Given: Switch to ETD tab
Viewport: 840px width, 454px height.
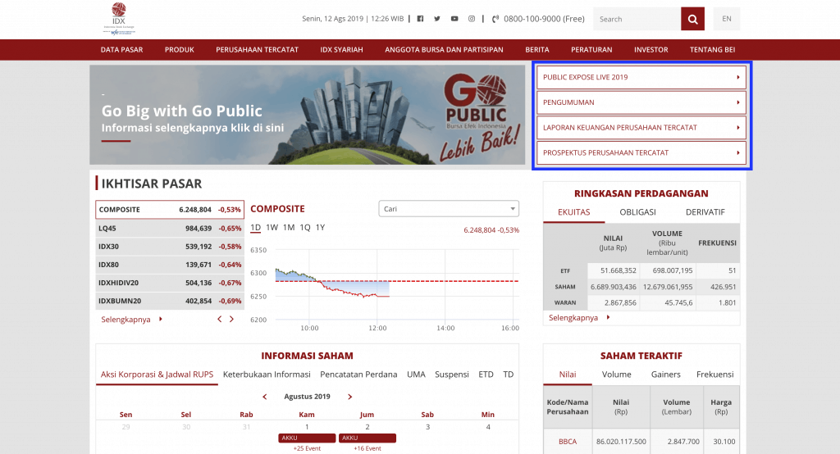Looking at the screenshot, I should [x=486, y=375].
